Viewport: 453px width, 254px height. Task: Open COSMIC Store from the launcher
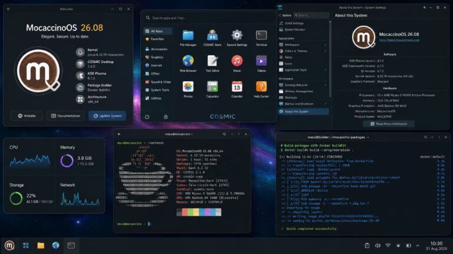tap(212, 38)
